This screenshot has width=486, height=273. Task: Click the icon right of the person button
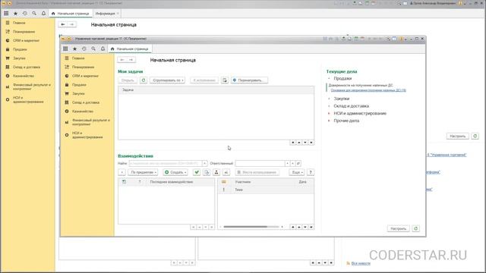coord(226,172)
